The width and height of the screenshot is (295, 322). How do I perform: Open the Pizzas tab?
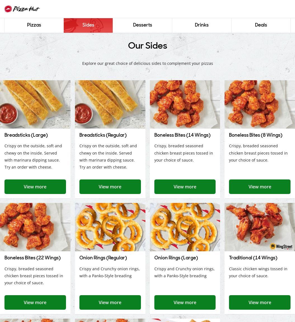point(34,25)
